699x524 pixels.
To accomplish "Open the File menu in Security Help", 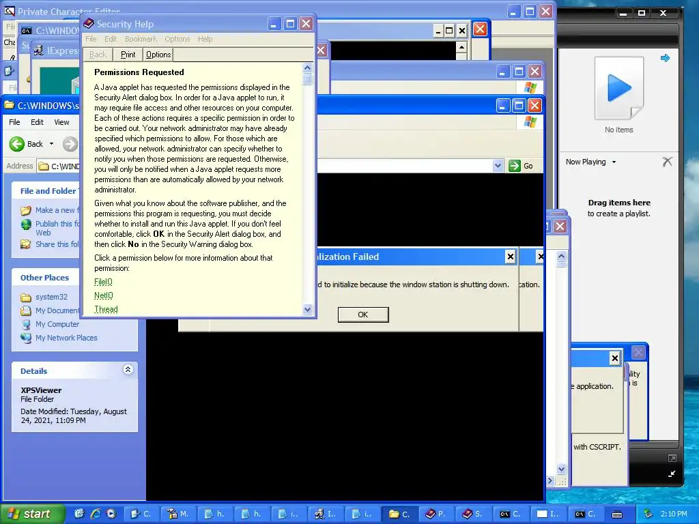I will point(91,39).
